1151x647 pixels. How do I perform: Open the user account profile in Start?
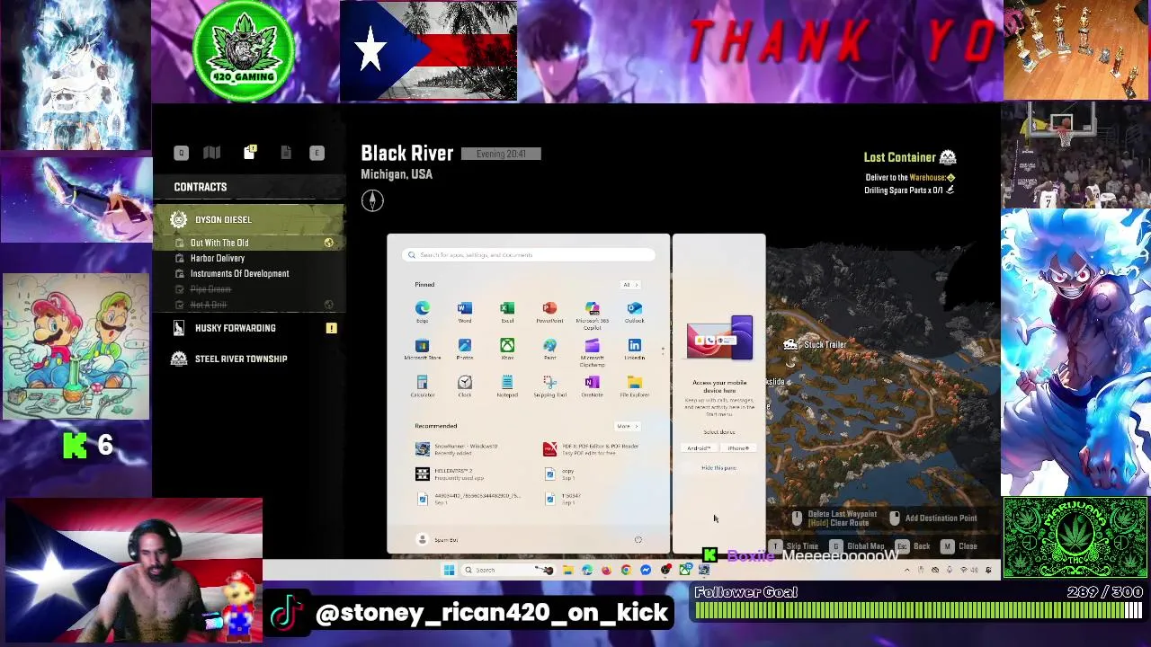pos(439,539)
